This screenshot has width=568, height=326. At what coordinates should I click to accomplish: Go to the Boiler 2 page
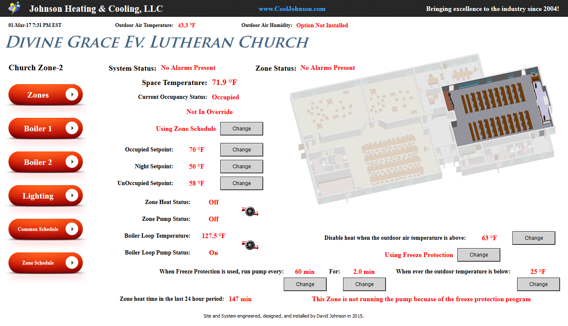click(x=46, y=162)
